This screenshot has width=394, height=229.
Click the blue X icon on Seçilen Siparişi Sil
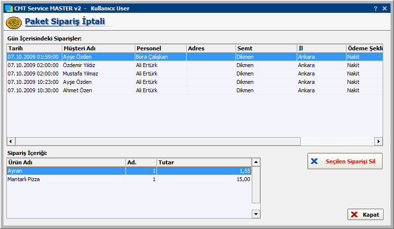click(x=315, y=161)
